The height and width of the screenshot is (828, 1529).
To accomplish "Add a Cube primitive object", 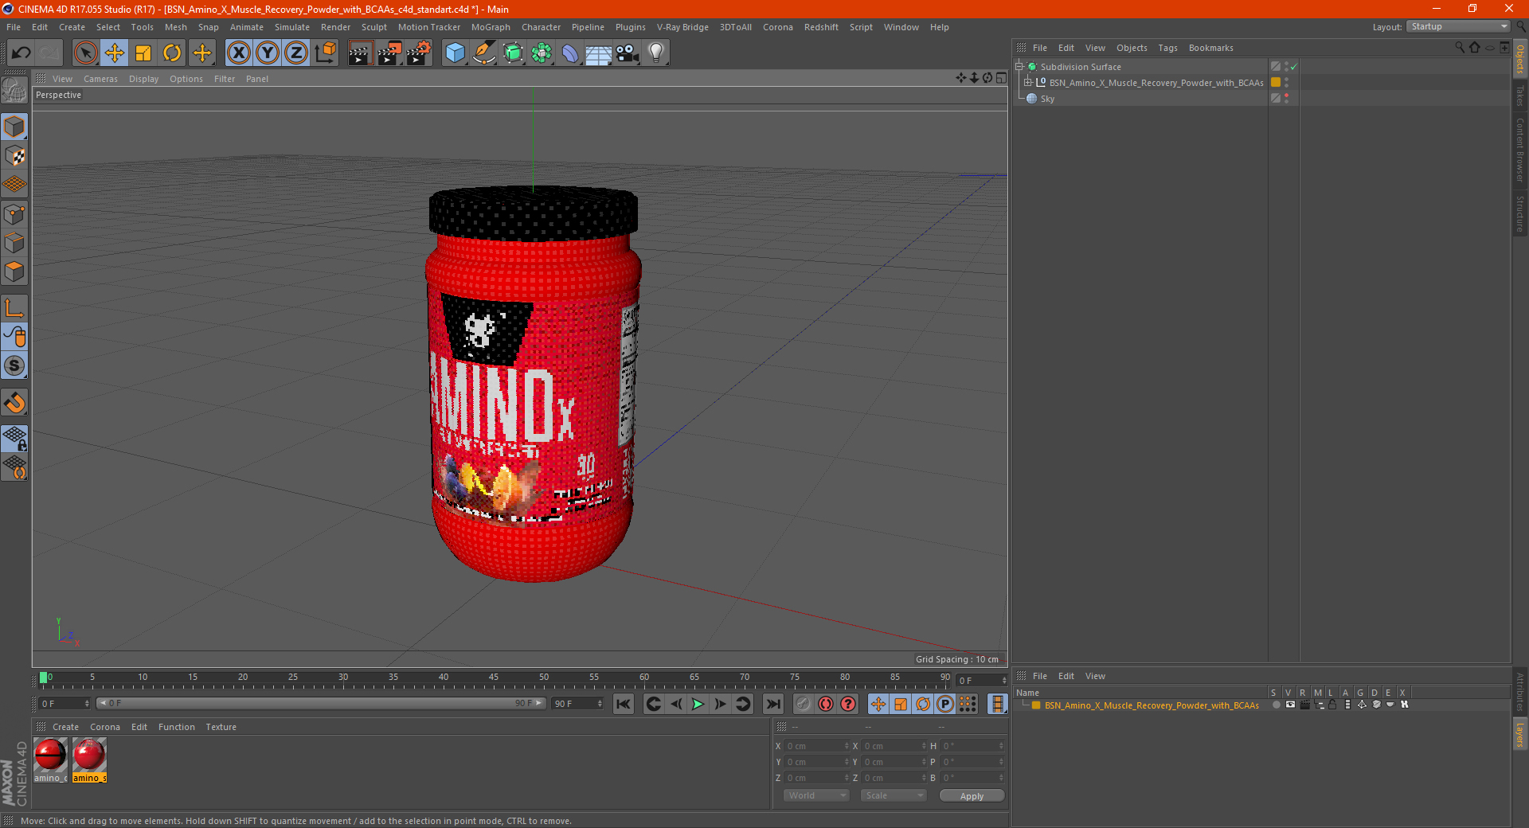I will pos(455,53).
